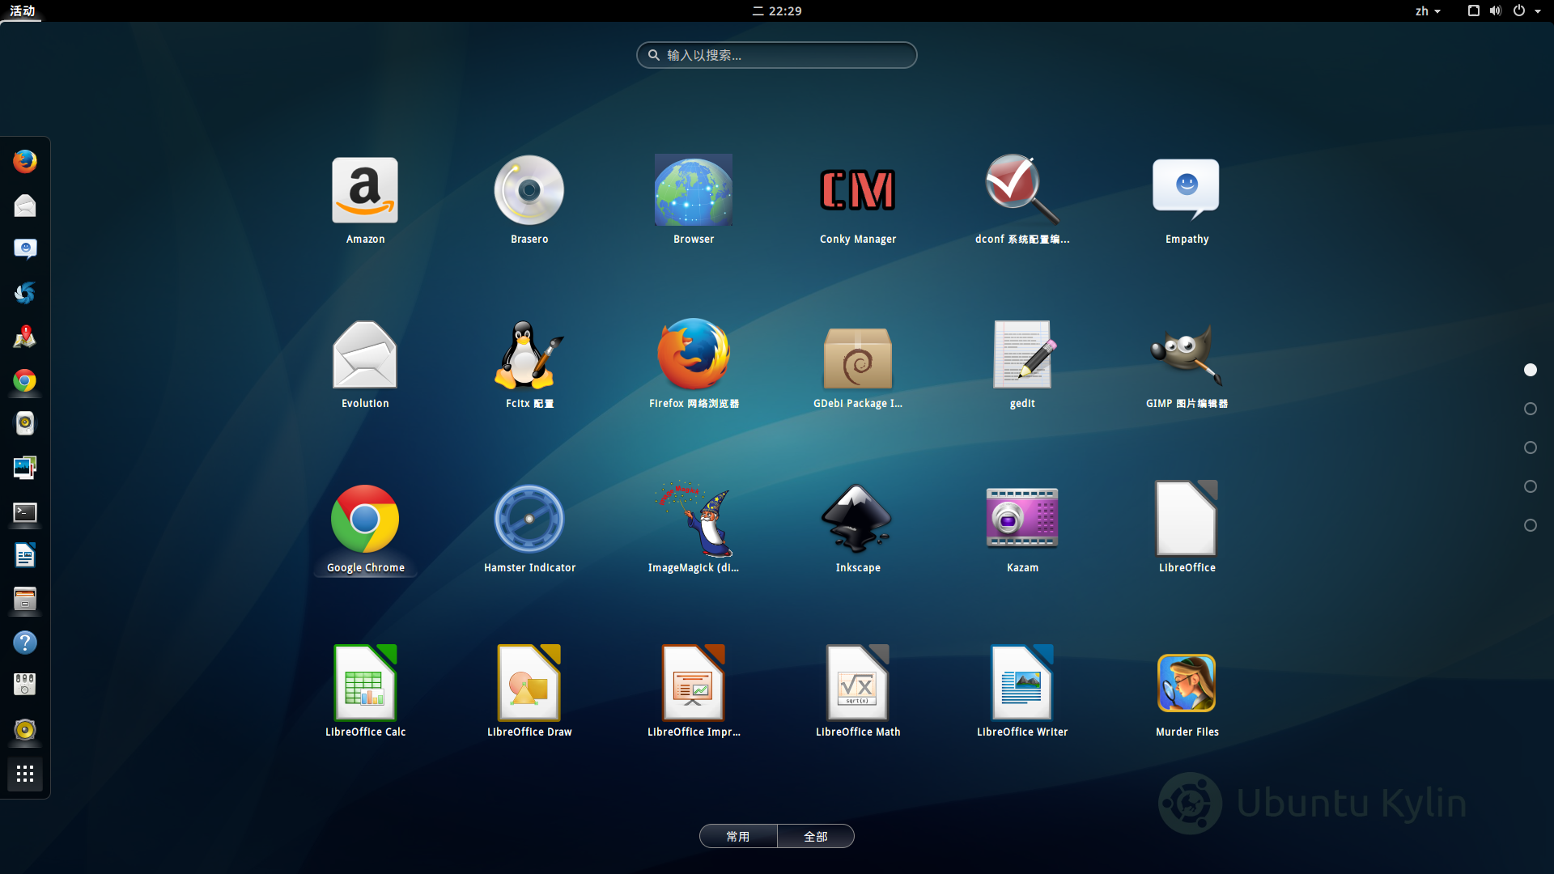
Task: Open the system status menu via power arrow
Action: click(1539, 11)
